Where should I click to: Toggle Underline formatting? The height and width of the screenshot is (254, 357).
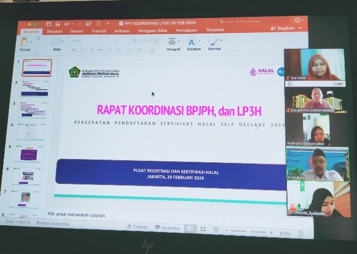click(92, 50)
